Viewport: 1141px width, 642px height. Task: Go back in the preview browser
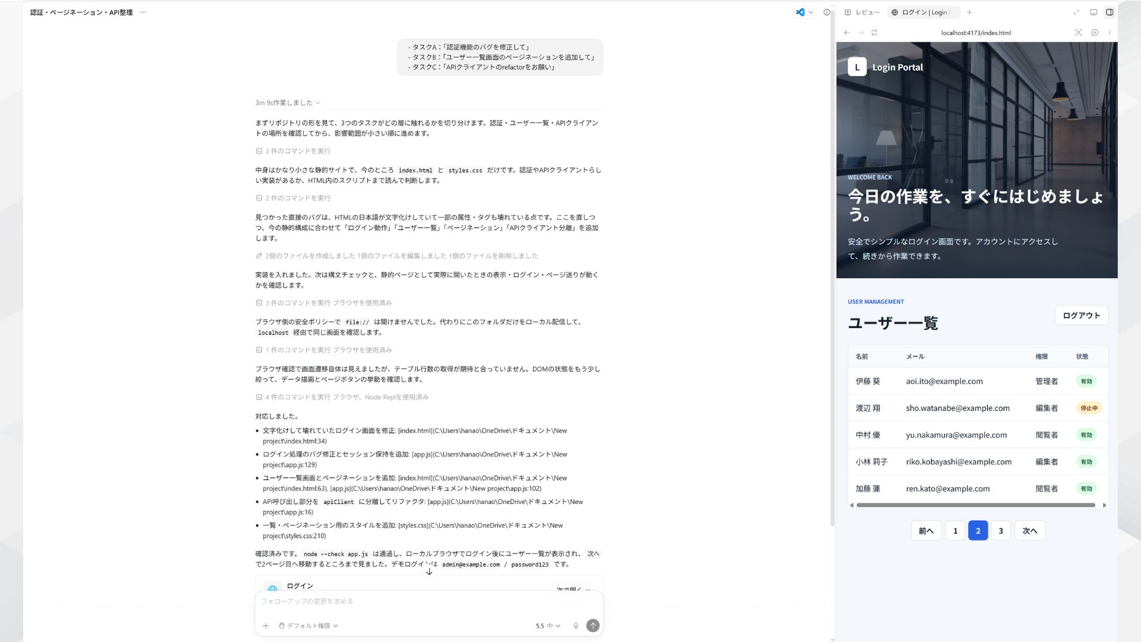(x=847, y=33)
